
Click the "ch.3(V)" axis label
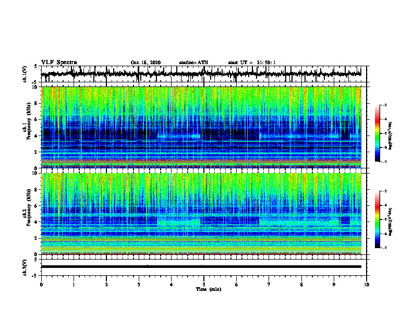pos(25,267)
